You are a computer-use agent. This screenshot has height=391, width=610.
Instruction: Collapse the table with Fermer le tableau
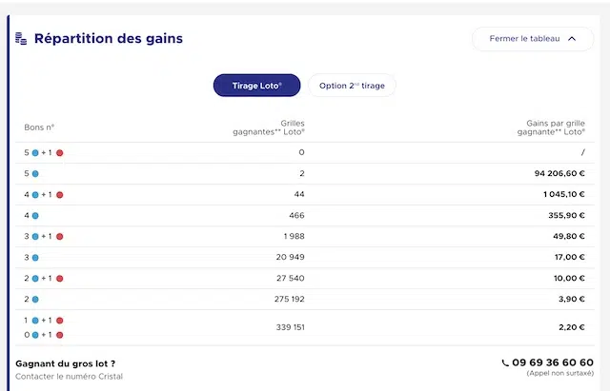point(533,38)
